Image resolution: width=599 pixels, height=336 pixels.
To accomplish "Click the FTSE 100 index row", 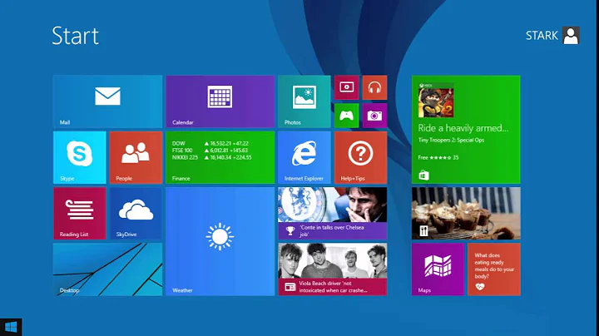I will (210, 151).
